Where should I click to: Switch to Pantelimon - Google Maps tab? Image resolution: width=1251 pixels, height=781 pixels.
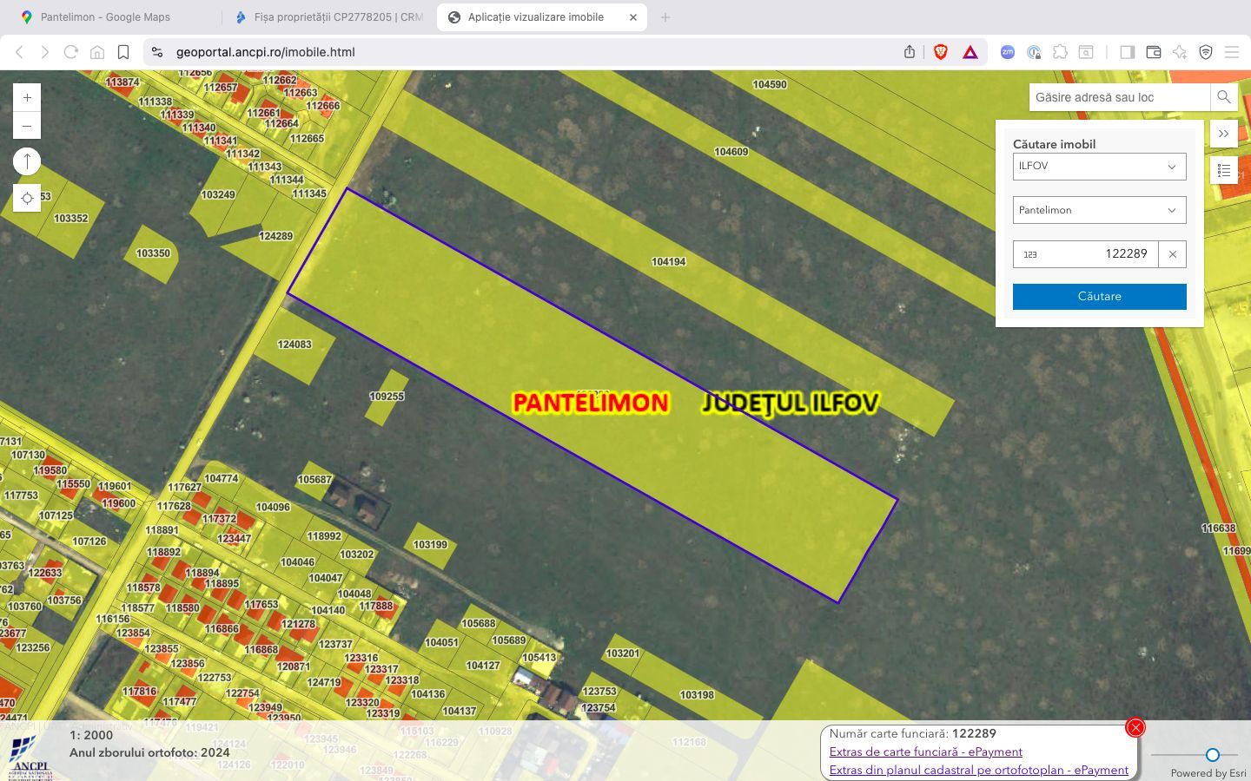pos(105,17)
